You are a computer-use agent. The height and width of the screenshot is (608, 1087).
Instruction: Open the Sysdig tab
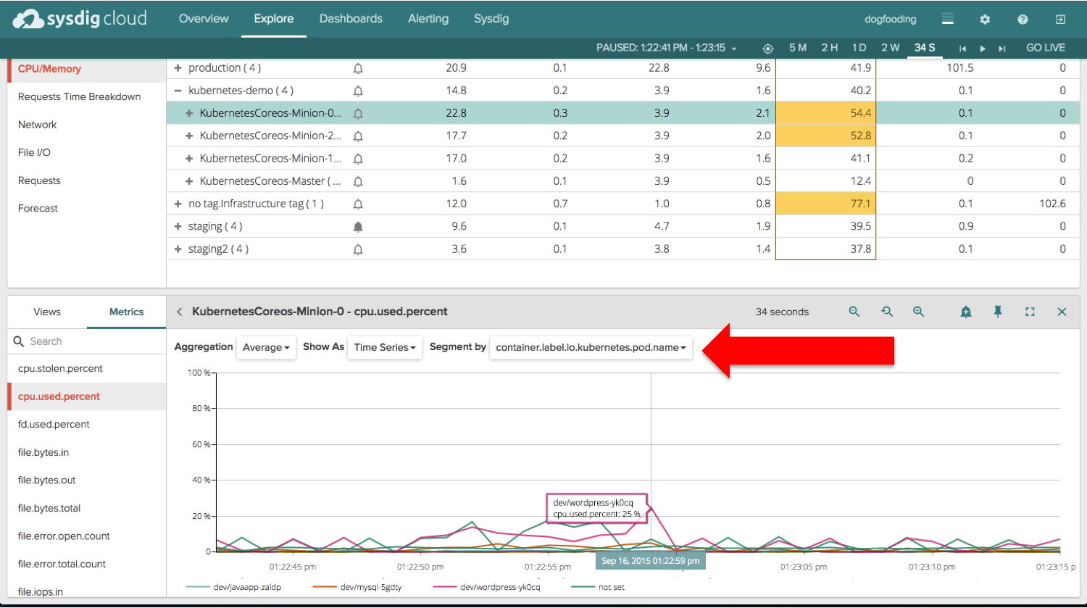[491, 19]
